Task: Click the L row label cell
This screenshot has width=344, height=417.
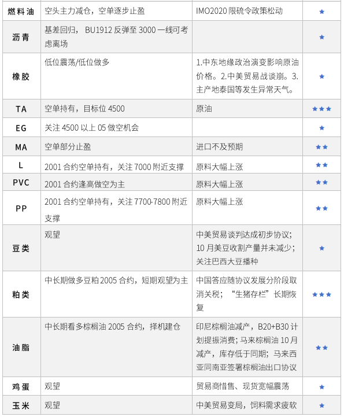Action: 21,165
